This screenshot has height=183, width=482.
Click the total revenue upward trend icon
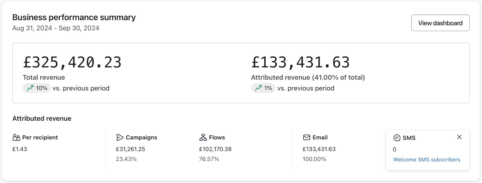[x=30, y=88]
